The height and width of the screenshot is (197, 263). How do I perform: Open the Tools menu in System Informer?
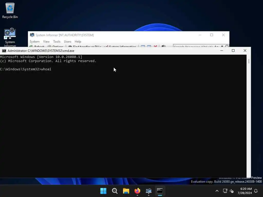coord(57,42)
